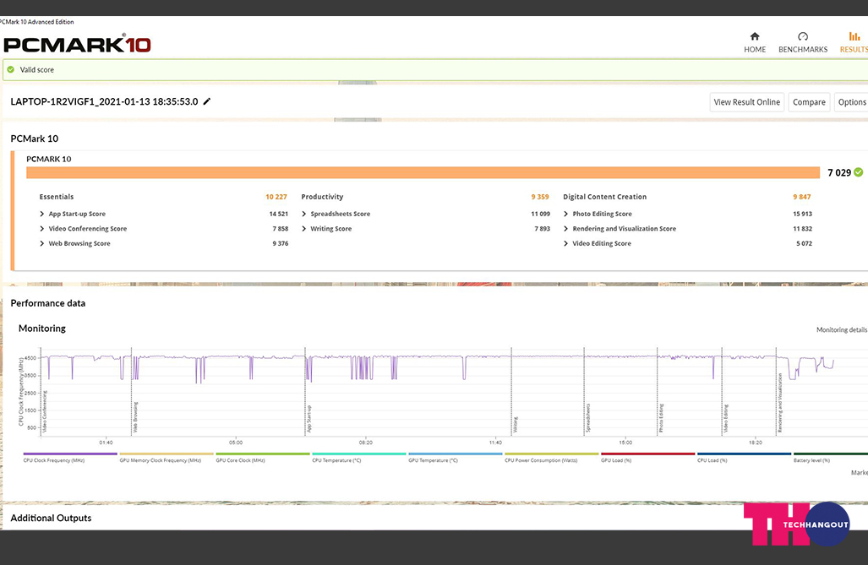The width and height of the screenshot is (868, 565).
Task: Click the Additional Outputs heading
Action: (x=51, y=518)
